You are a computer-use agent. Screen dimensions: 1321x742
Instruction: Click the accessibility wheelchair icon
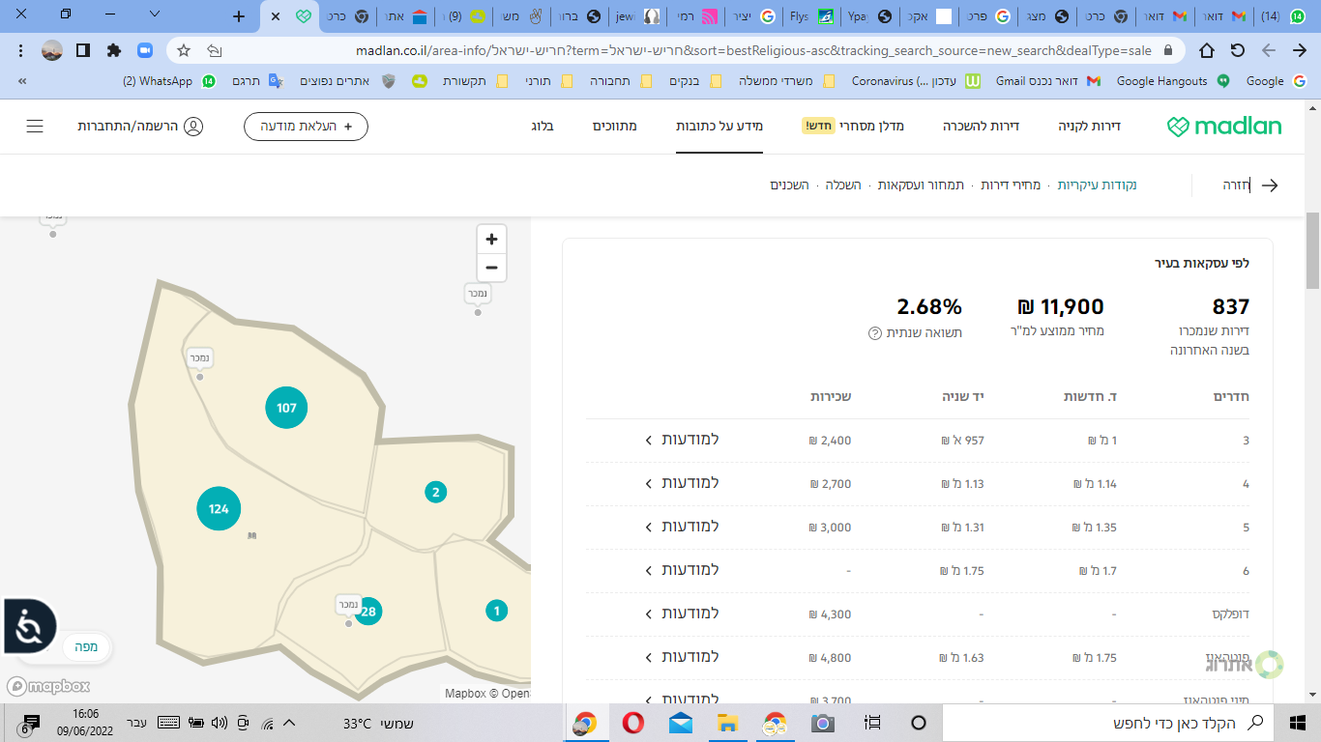coord(28,627)
